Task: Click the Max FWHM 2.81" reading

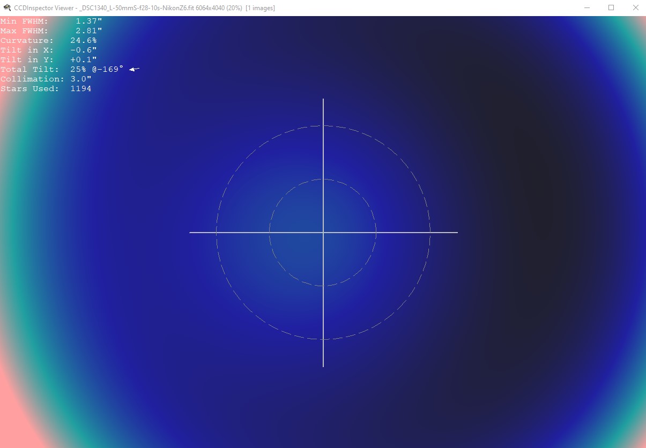Action: click(51, 31)
